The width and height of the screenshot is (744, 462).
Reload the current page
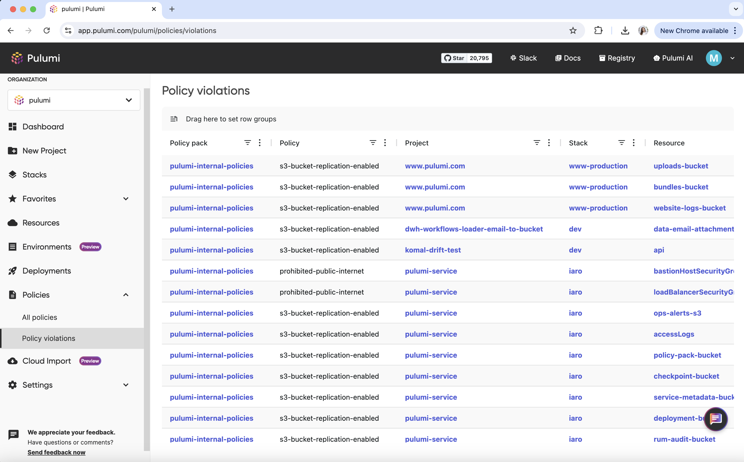pyautogui.click(x=47, y=31)
